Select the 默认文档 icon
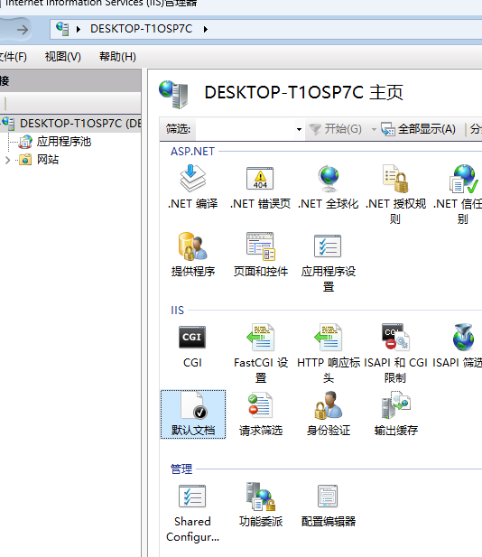The width and height of the screenshot is (482, 557). click(193, 414)
